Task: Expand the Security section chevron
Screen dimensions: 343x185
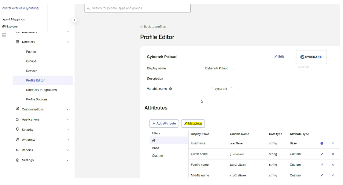Action: tap(68, 130)
